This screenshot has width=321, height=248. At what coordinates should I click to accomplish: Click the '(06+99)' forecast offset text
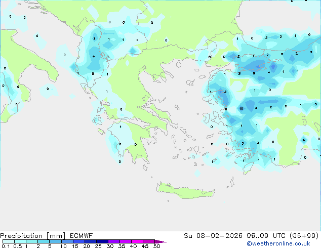point(304,236)
